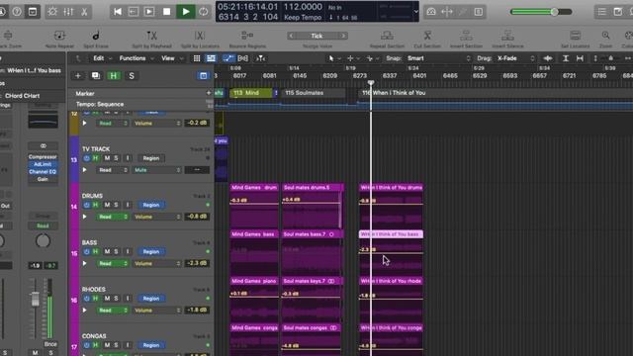Click the Duplicate Track button
The image size is (633, 356).
(96, 76)
